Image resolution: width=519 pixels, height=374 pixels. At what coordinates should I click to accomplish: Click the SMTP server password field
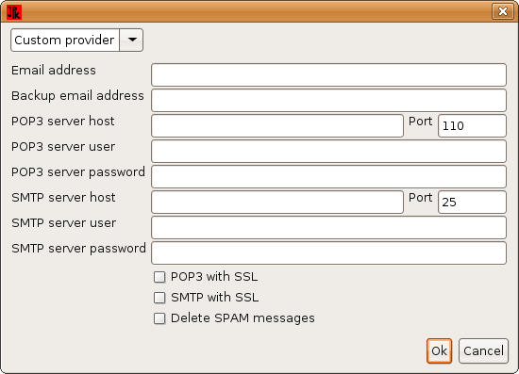[328, 252]
